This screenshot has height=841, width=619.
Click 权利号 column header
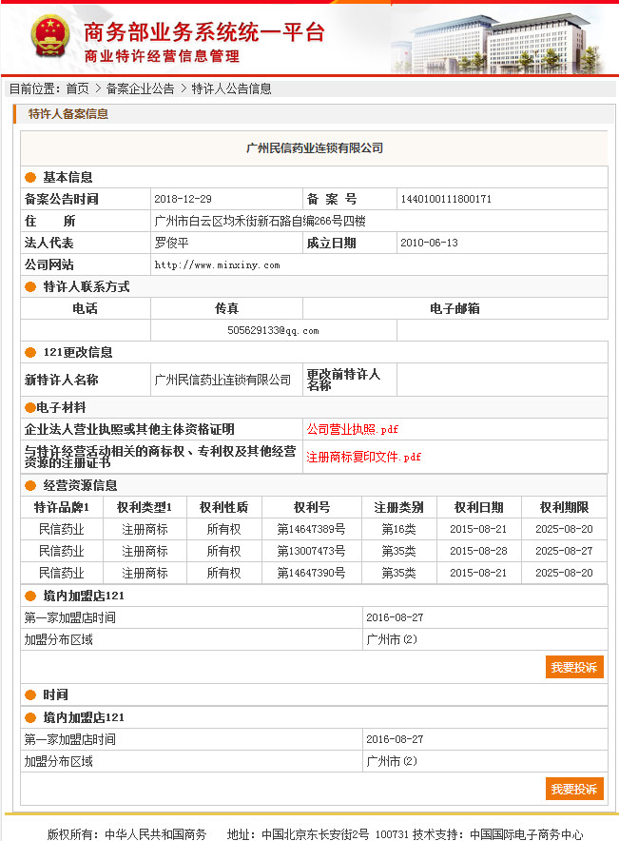312,507
